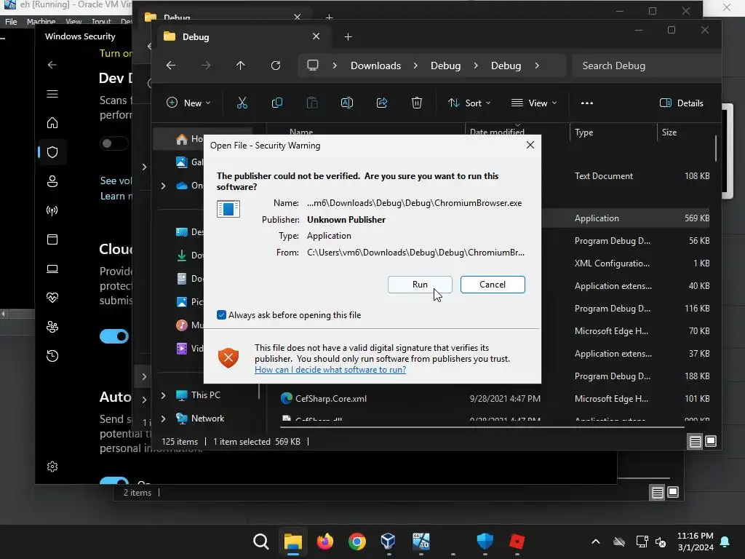
Task: Open Virus & threat protection shield icon
Action: click(52, 152)
